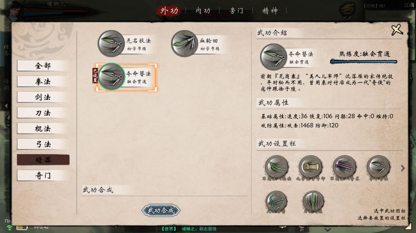Viewport: 416px width, 233px height.
Task: Click the green staff slot icon
Action: tap(313, 201)
